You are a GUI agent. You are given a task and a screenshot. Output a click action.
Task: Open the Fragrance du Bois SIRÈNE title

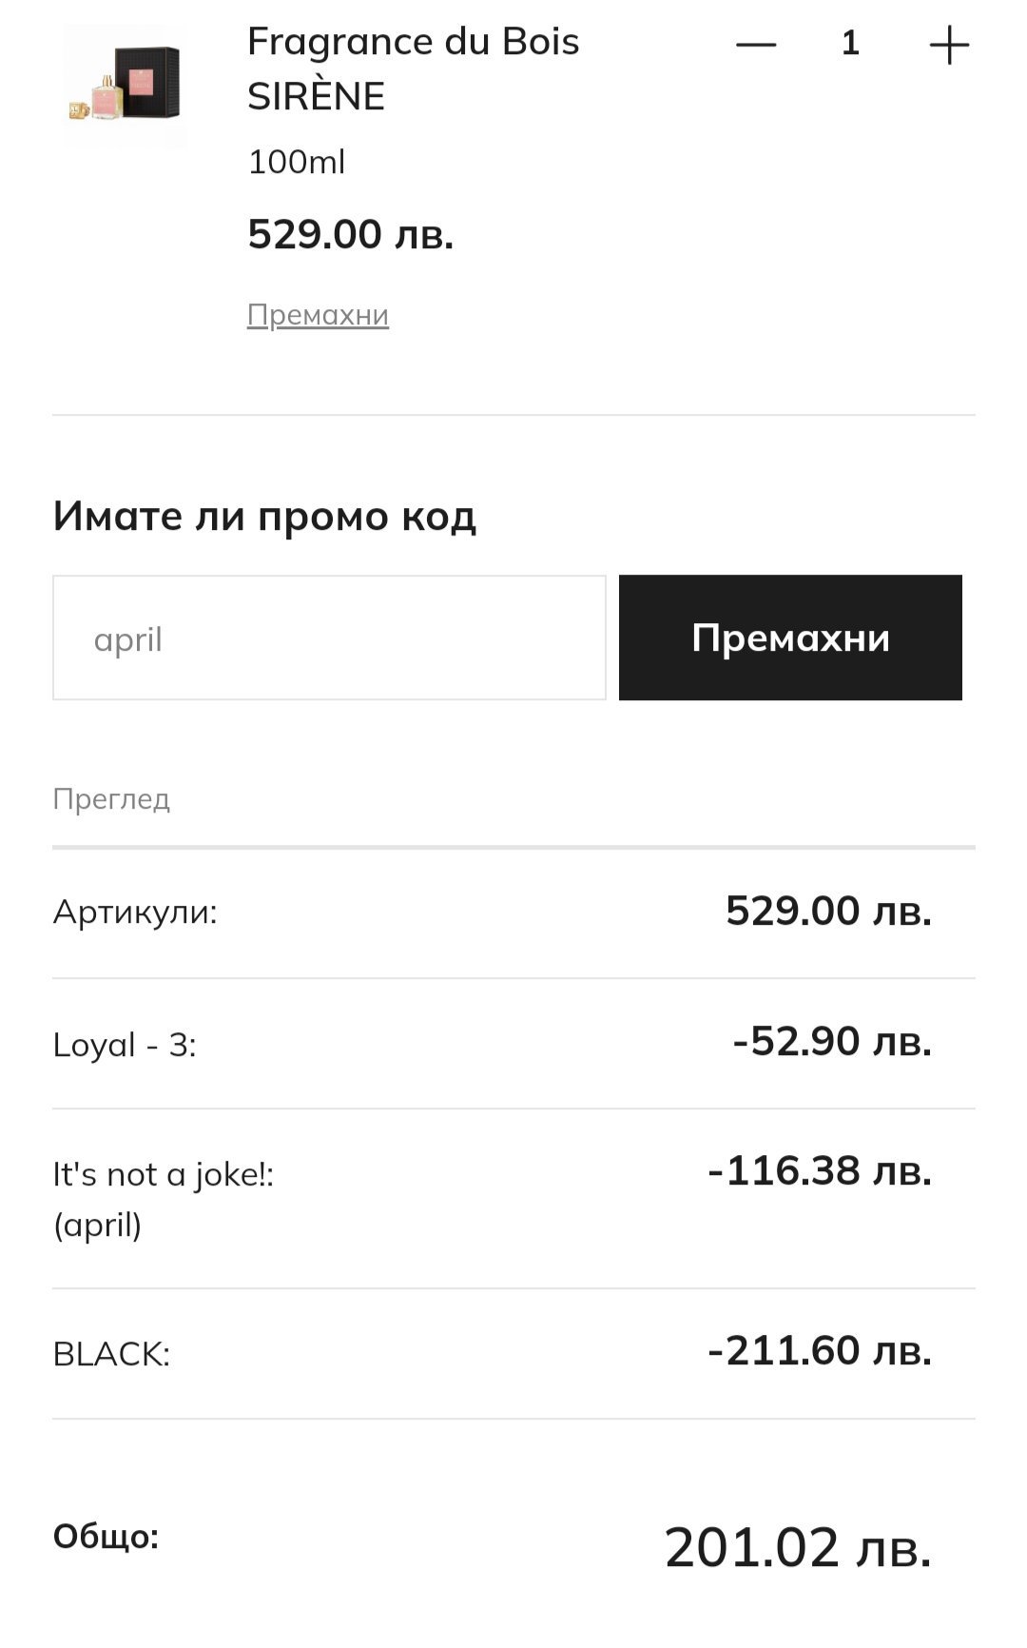click(413, 69)
